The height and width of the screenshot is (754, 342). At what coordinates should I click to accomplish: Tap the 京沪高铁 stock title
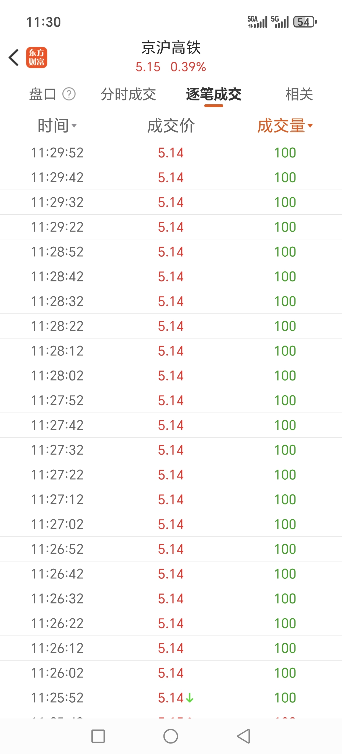[171, 48]
